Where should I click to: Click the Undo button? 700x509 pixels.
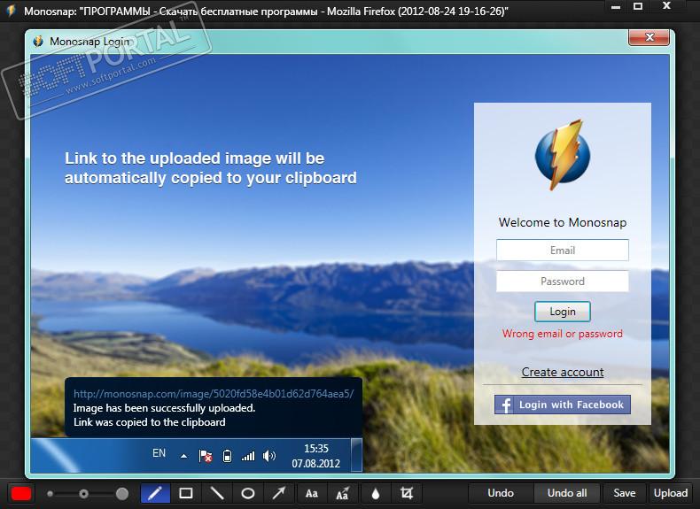pos(501,493)
